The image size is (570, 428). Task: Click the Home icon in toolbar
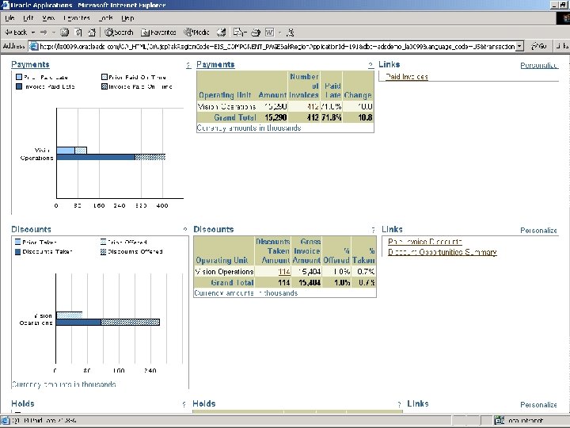coord(92,32)
